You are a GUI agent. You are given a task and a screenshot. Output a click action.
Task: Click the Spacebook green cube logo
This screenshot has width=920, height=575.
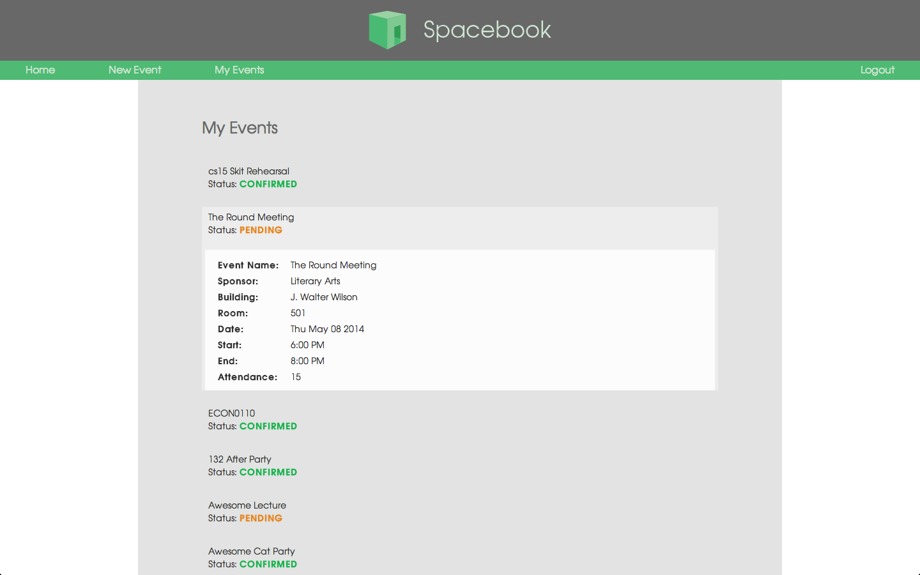[x=387, y=30]
